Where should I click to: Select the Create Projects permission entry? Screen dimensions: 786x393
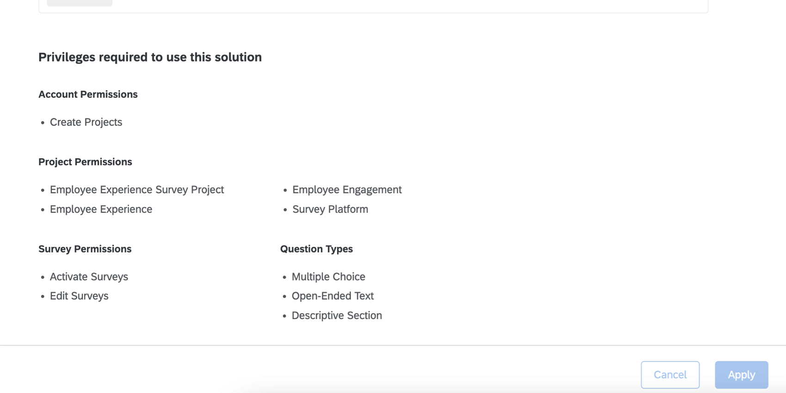[86, 122]
